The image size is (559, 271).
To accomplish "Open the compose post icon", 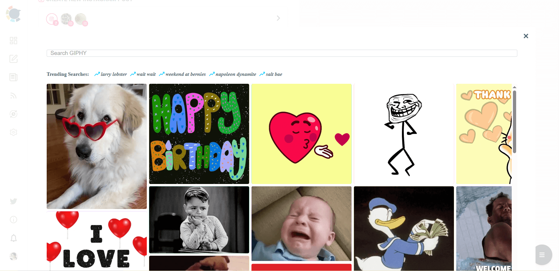I will click(x=14, y=59).
